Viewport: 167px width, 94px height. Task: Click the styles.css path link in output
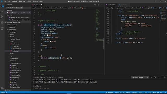(x=63, y=80)
